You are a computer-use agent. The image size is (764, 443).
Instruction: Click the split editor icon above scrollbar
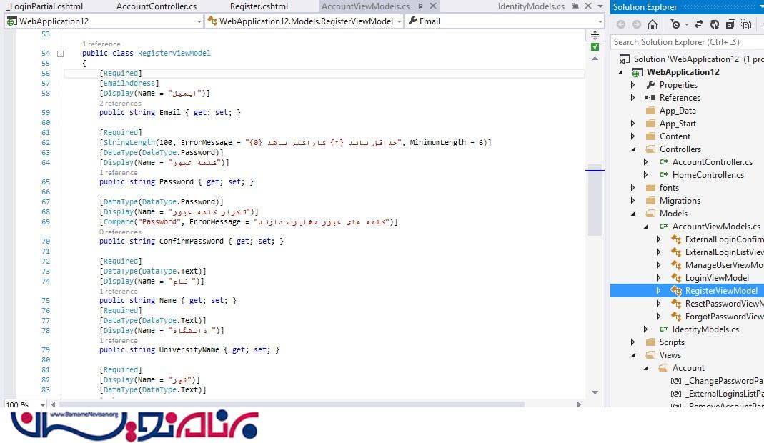coord(595,35)
